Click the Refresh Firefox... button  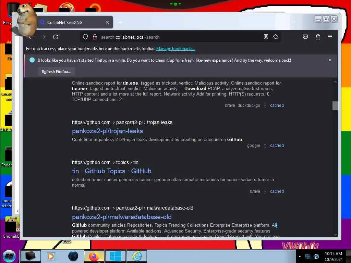(57, 72)
